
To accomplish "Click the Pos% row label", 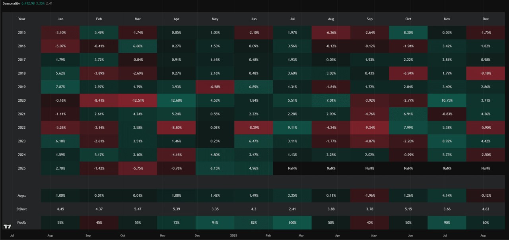I will click(21, 223).
